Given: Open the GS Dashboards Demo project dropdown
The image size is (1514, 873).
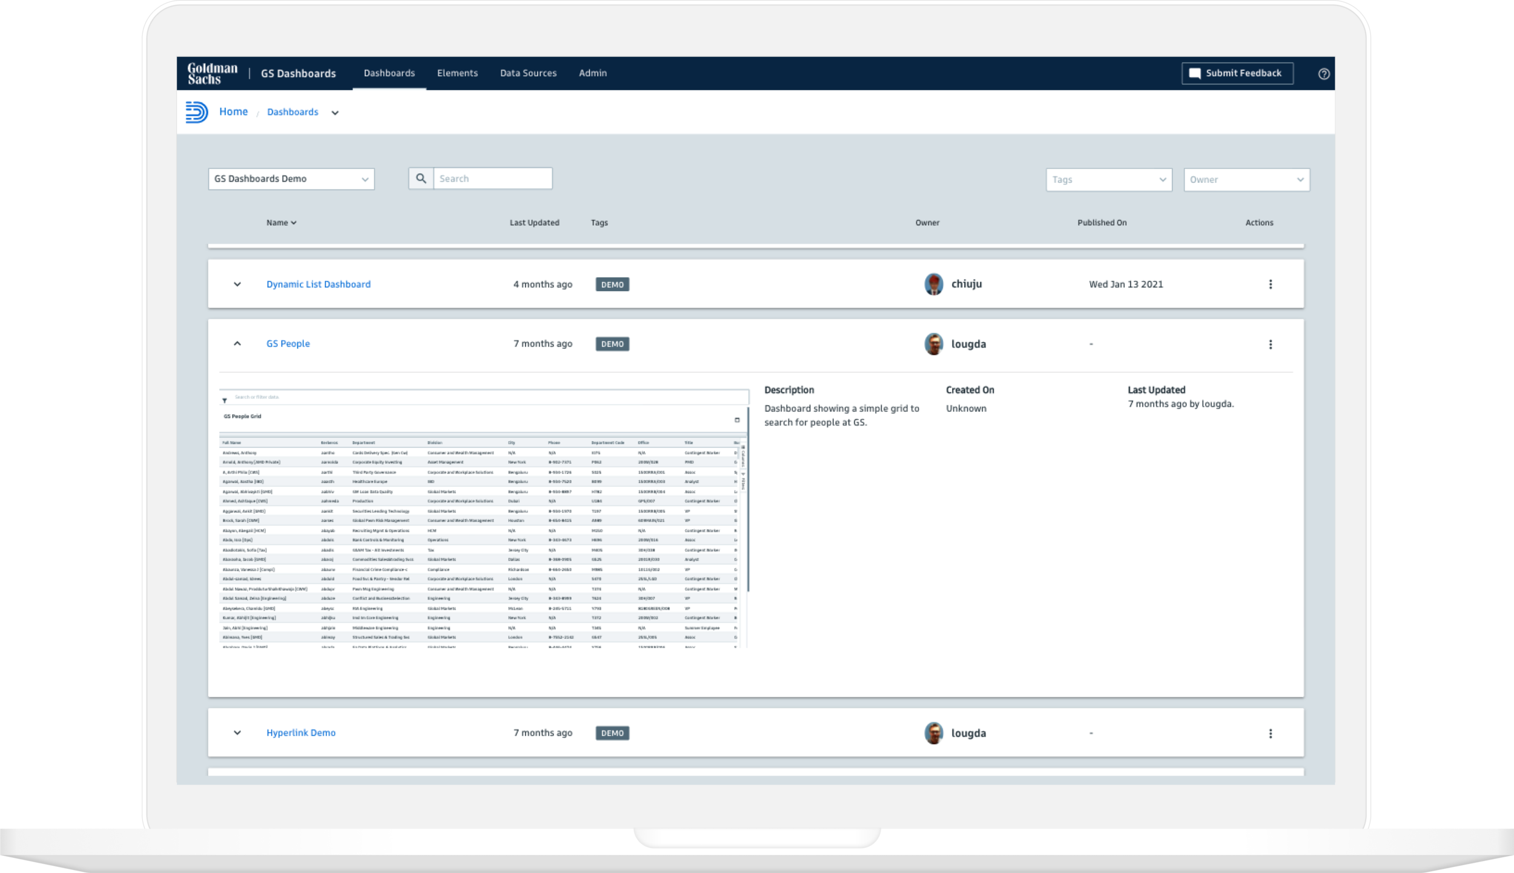Looking at the screenshot, I should (291, 178).
